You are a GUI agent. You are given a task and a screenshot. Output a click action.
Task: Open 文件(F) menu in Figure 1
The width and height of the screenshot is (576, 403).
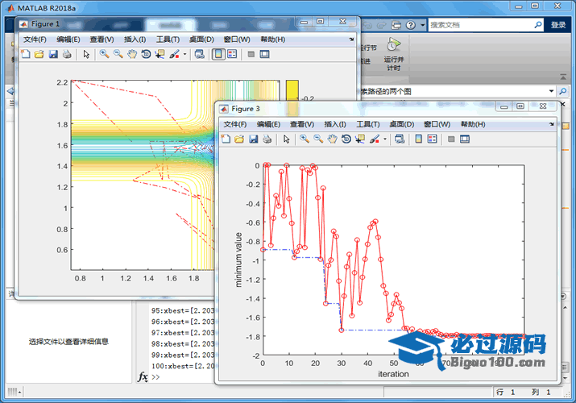35,39
